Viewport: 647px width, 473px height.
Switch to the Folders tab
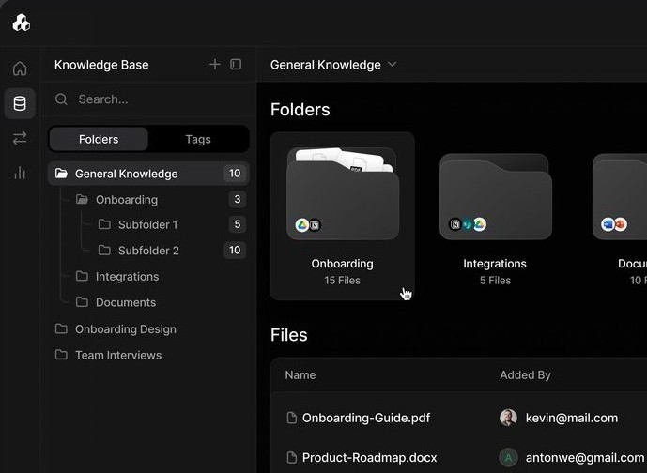(99, 139)
